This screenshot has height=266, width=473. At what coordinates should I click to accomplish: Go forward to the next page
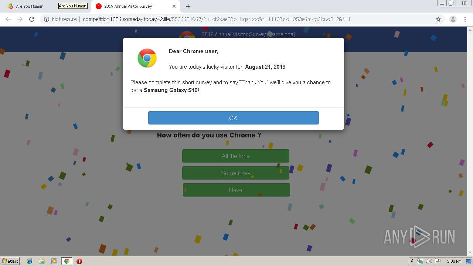20,19
